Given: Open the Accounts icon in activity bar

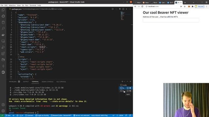Looking at the screenshot, I should click(3, 105).
